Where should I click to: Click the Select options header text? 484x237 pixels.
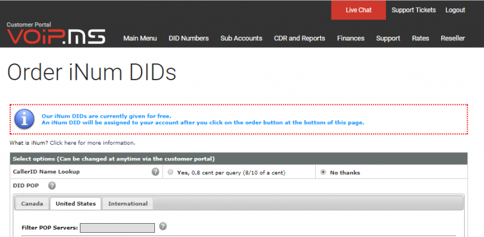114,159
